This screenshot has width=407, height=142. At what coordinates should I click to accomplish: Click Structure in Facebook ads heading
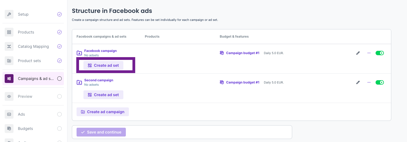[x=112, y=11]
